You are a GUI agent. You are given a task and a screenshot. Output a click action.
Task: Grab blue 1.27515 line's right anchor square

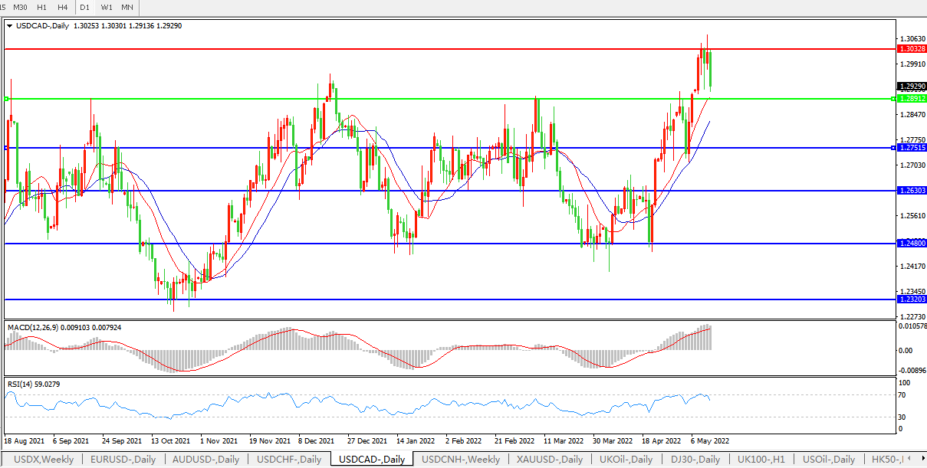coord(892,147)
